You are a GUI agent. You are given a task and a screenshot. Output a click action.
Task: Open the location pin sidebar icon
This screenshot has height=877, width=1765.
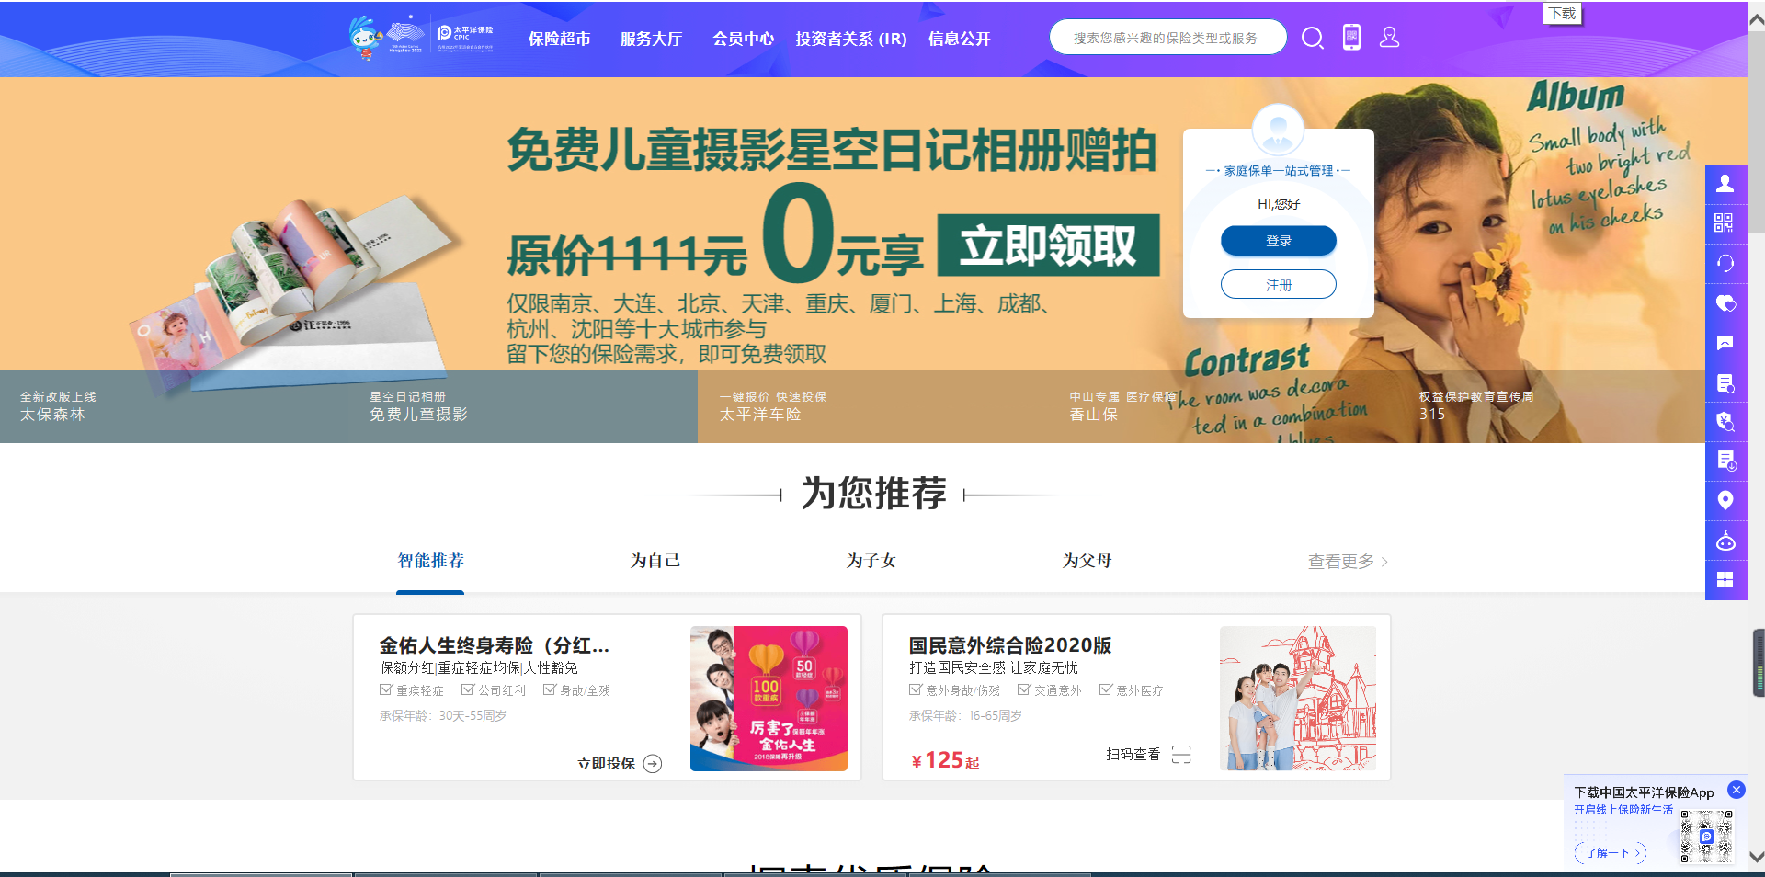coord(1725,500)
